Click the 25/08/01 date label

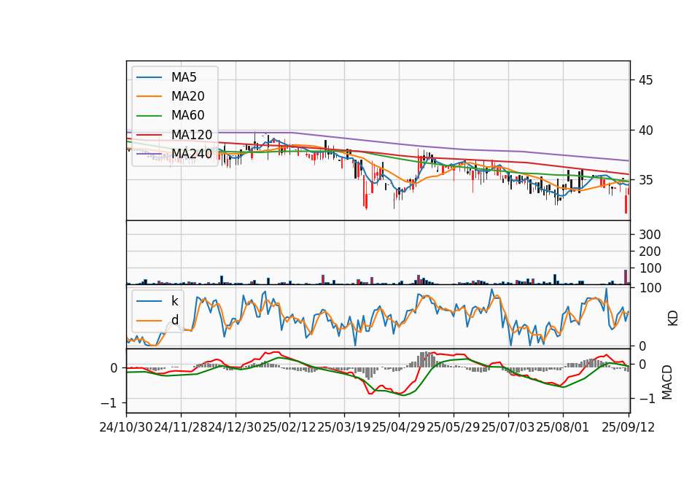pos(562,427)
